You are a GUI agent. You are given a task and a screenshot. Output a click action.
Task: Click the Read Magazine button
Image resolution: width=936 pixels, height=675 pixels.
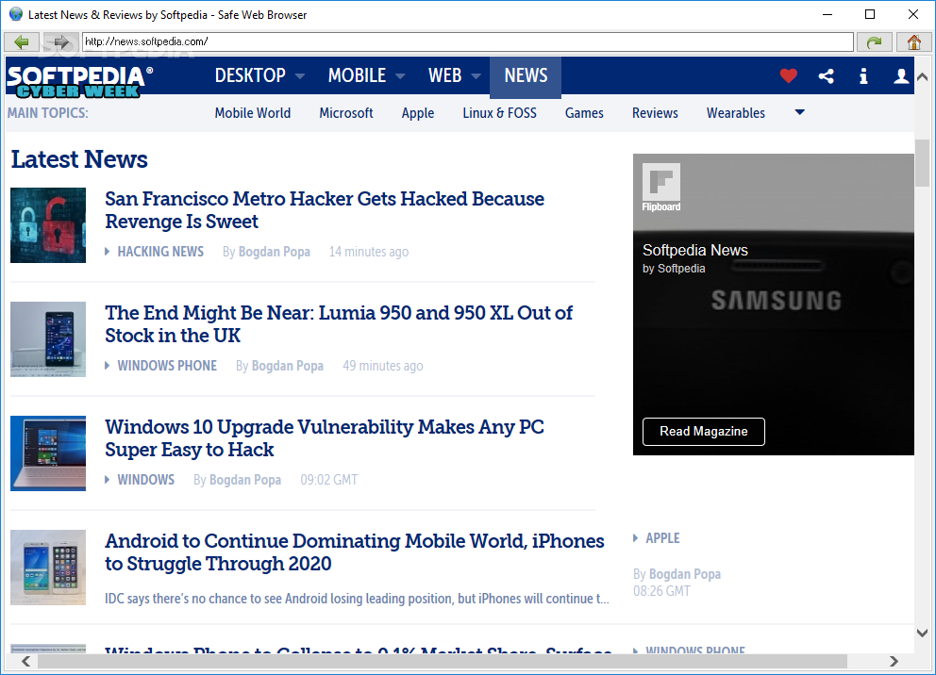click(x=703, y=431)
